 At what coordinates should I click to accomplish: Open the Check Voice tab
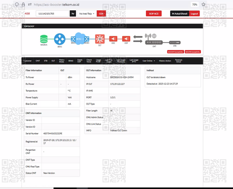pyautogui.click(x=89, y=61)
